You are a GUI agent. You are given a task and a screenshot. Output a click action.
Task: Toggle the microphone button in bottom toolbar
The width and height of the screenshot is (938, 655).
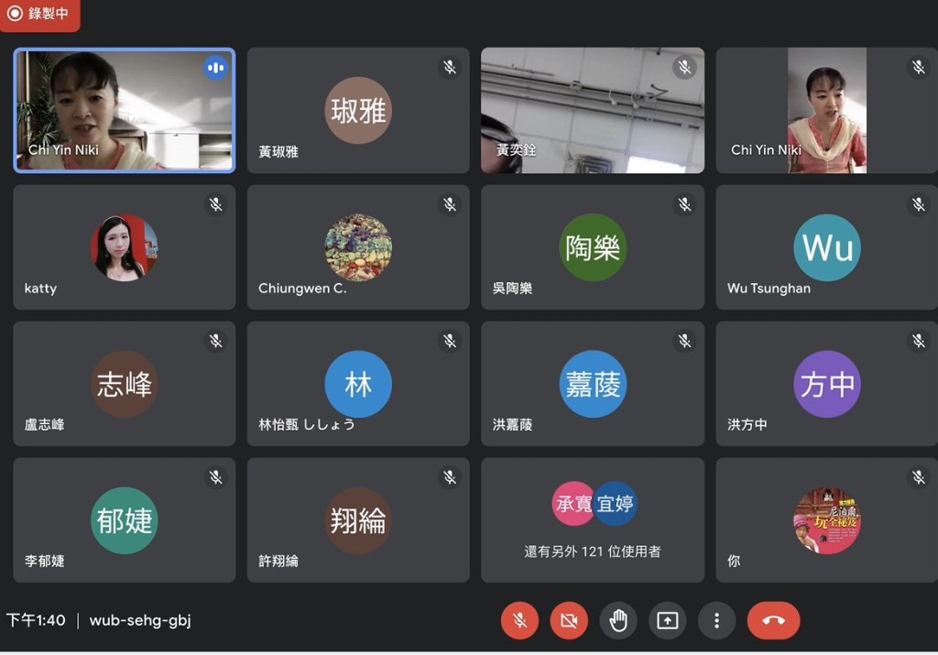coord(519,621)
